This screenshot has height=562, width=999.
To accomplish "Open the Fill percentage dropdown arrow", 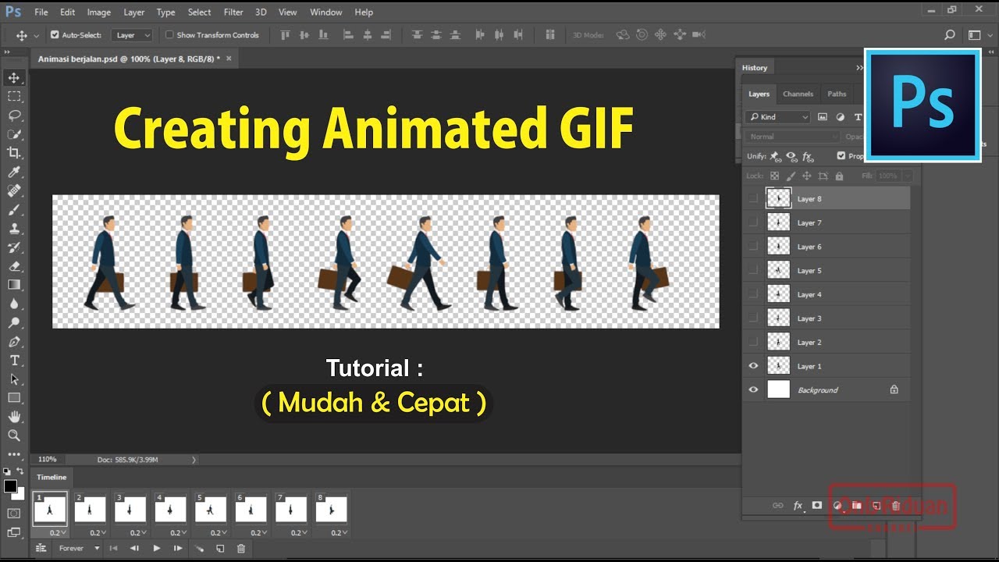I will tap(907, 176).
